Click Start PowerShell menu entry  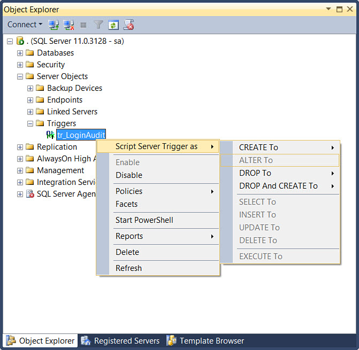point(144,220)
